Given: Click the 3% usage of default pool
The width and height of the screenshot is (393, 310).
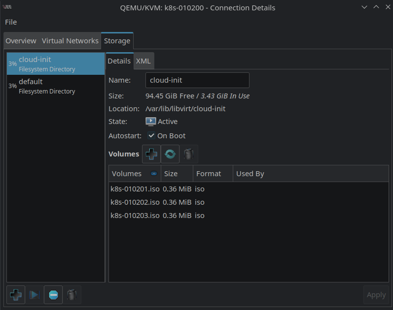Looking at the screenshot, I should (12, 86).
